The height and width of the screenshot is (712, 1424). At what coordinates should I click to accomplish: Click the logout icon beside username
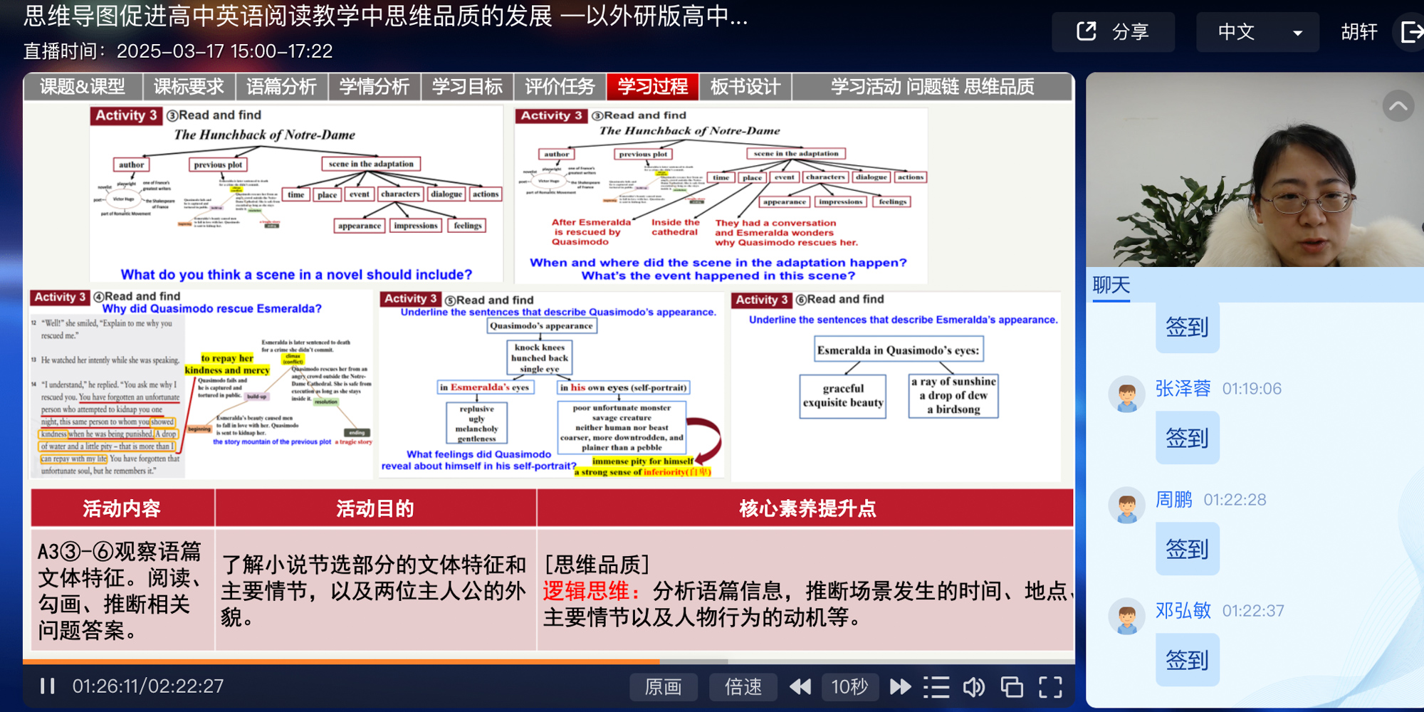pos(1410,32)
